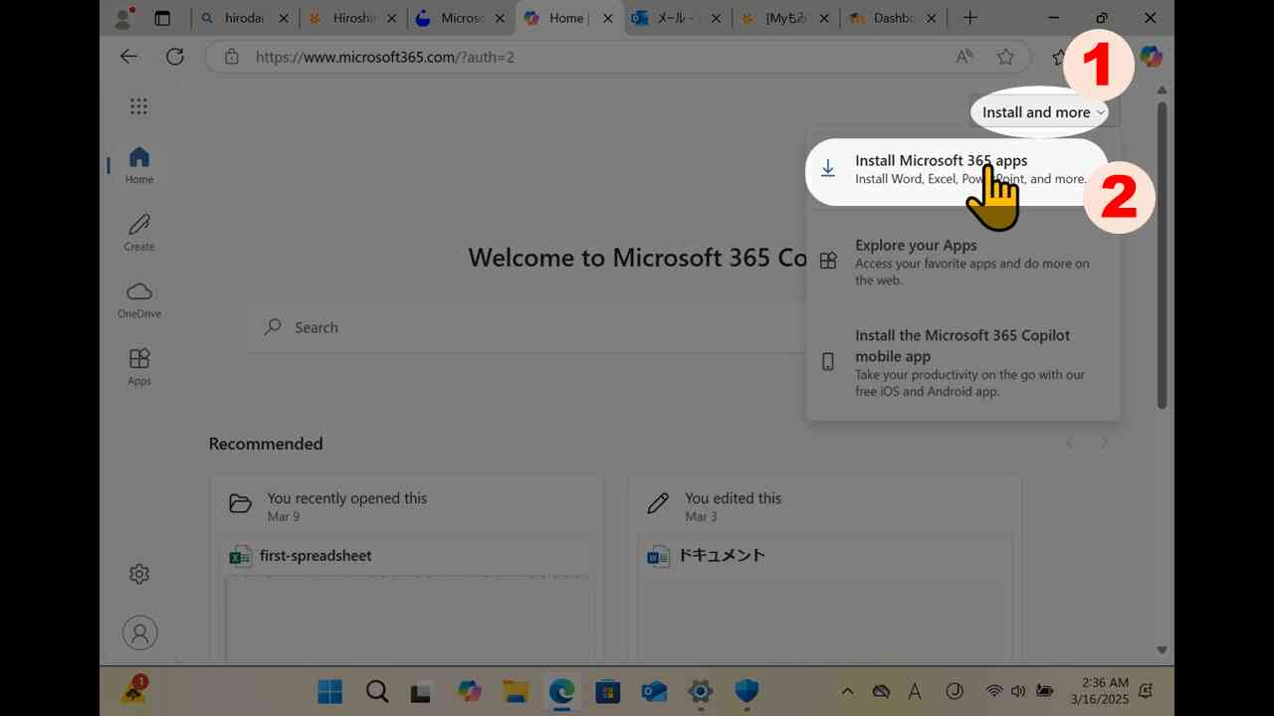The image size is (1274, 716).
Task: Switch to the Microso tab
Action: (461, 18)
